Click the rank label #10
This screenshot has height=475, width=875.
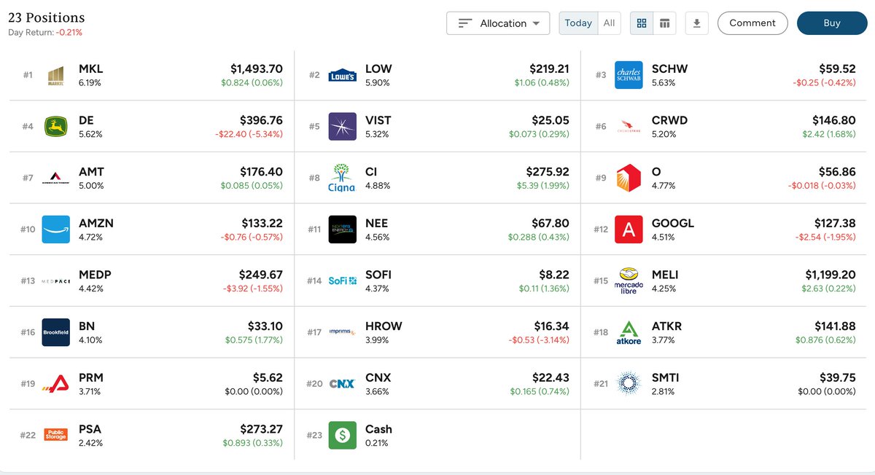(x=28, y=229)
